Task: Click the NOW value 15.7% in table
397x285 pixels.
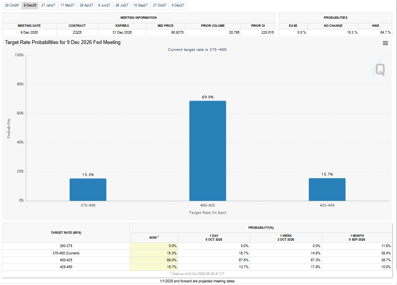Action: (172, 267)
